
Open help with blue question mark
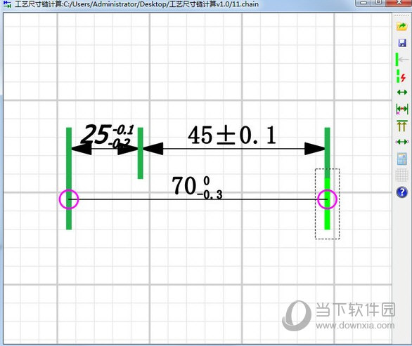click(401, 192)
